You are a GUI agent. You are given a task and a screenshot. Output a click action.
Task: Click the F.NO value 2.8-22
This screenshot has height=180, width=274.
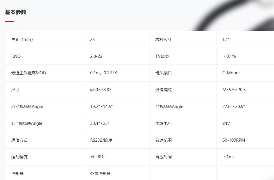96,56
